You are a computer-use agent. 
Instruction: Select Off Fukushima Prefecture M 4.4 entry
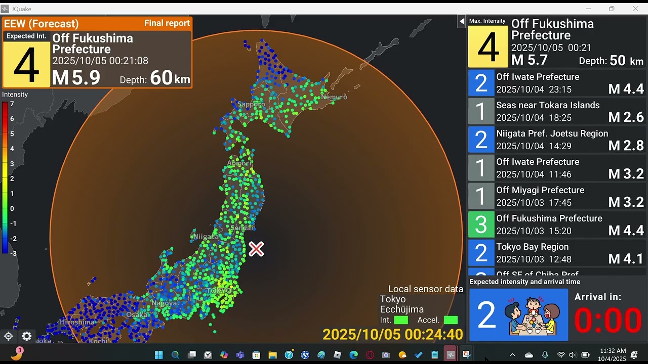556,224
